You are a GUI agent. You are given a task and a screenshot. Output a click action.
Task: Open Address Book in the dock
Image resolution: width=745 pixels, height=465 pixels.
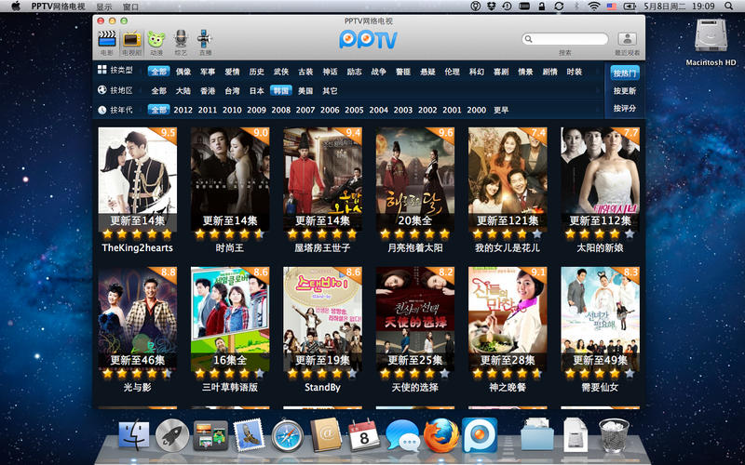[x=325, y=434]
